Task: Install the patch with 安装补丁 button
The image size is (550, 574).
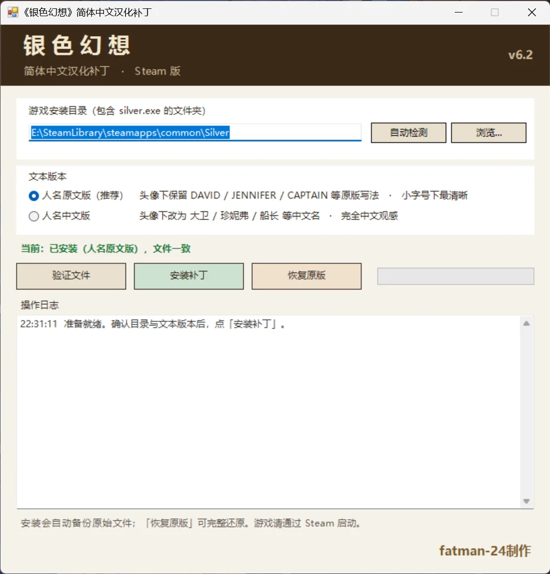Action: pyautogui.click(x=189, y=276)
